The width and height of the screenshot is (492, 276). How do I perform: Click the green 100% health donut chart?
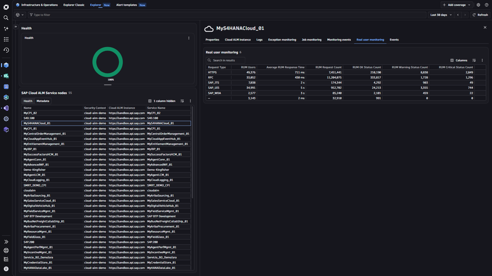(x=108, y=62)
